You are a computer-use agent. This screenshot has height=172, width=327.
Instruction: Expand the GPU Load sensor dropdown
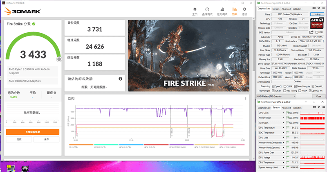pyautogui.click(x=283, y=138)
